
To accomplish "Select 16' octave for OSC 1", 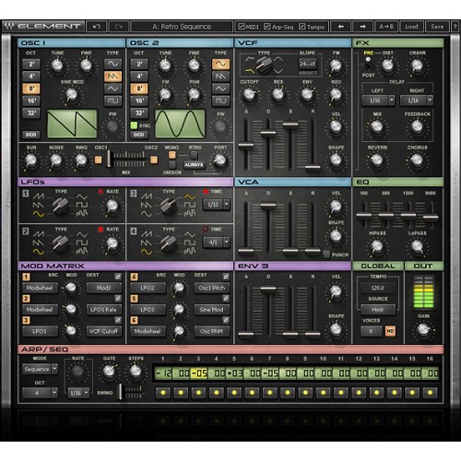I will pyautogui.click(x=31, y=100).
